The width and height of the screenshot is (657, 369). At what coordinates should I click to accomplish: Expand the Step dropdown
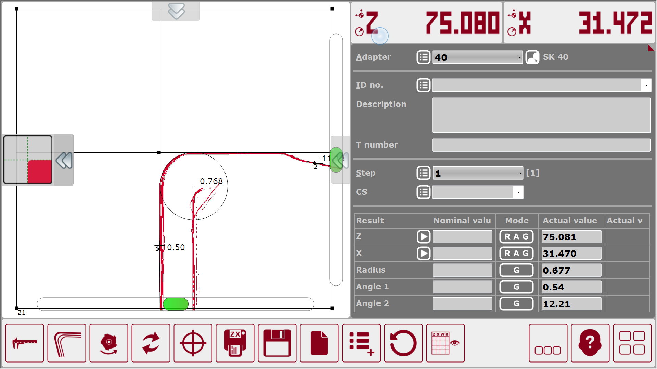pyautogui.click(x=478, y=173)
